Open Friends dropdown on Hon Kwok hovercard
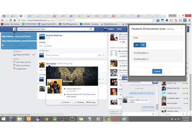The image size is (192, 136). tap(66, 102)
